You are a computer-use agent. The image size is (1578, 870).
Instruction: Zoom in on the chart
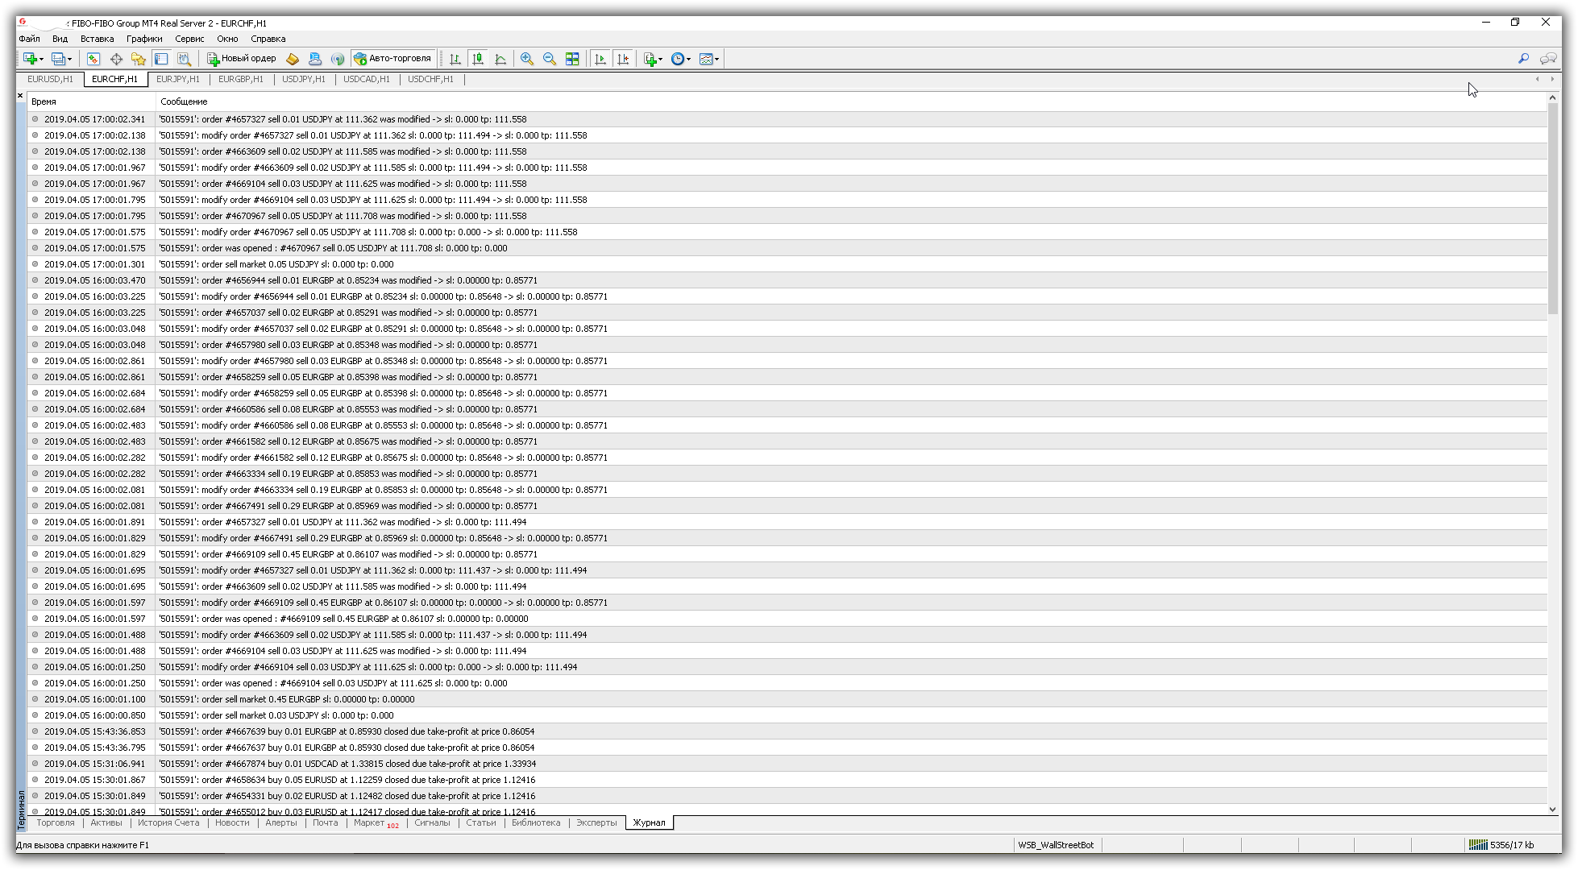point(527,59)
